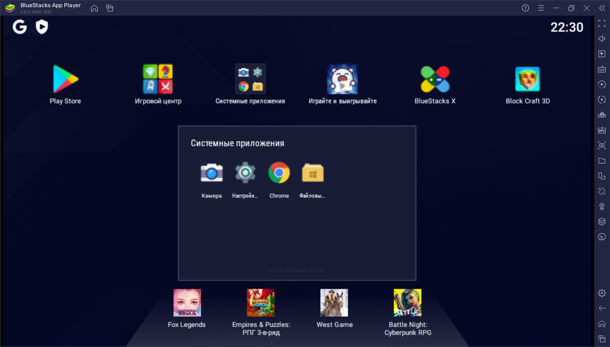The width and height of the screenshot is (610, 347).
Task: Open recent apps icon at sidebar bottom
Action: point(602,339)
